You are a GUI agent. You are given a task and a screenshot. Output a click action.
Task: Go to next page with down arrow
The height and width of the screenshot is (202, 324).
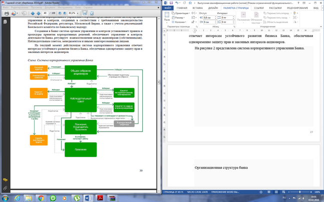[x=39, y=13]
